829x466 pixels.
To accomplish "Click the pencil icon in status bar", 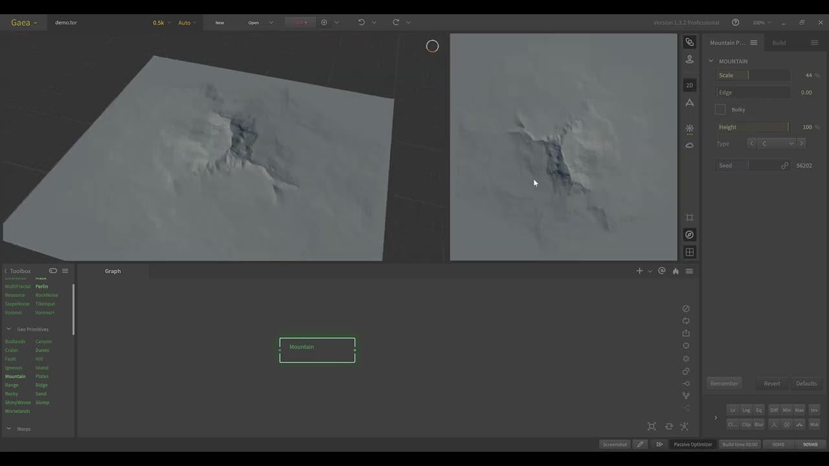I will click(x=640, y=445).
